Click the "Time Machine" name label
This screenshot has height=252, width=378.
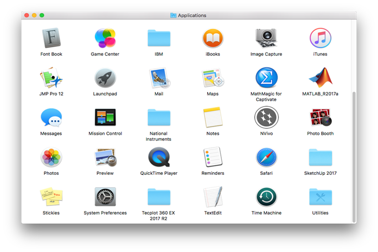tap(267, 213)
